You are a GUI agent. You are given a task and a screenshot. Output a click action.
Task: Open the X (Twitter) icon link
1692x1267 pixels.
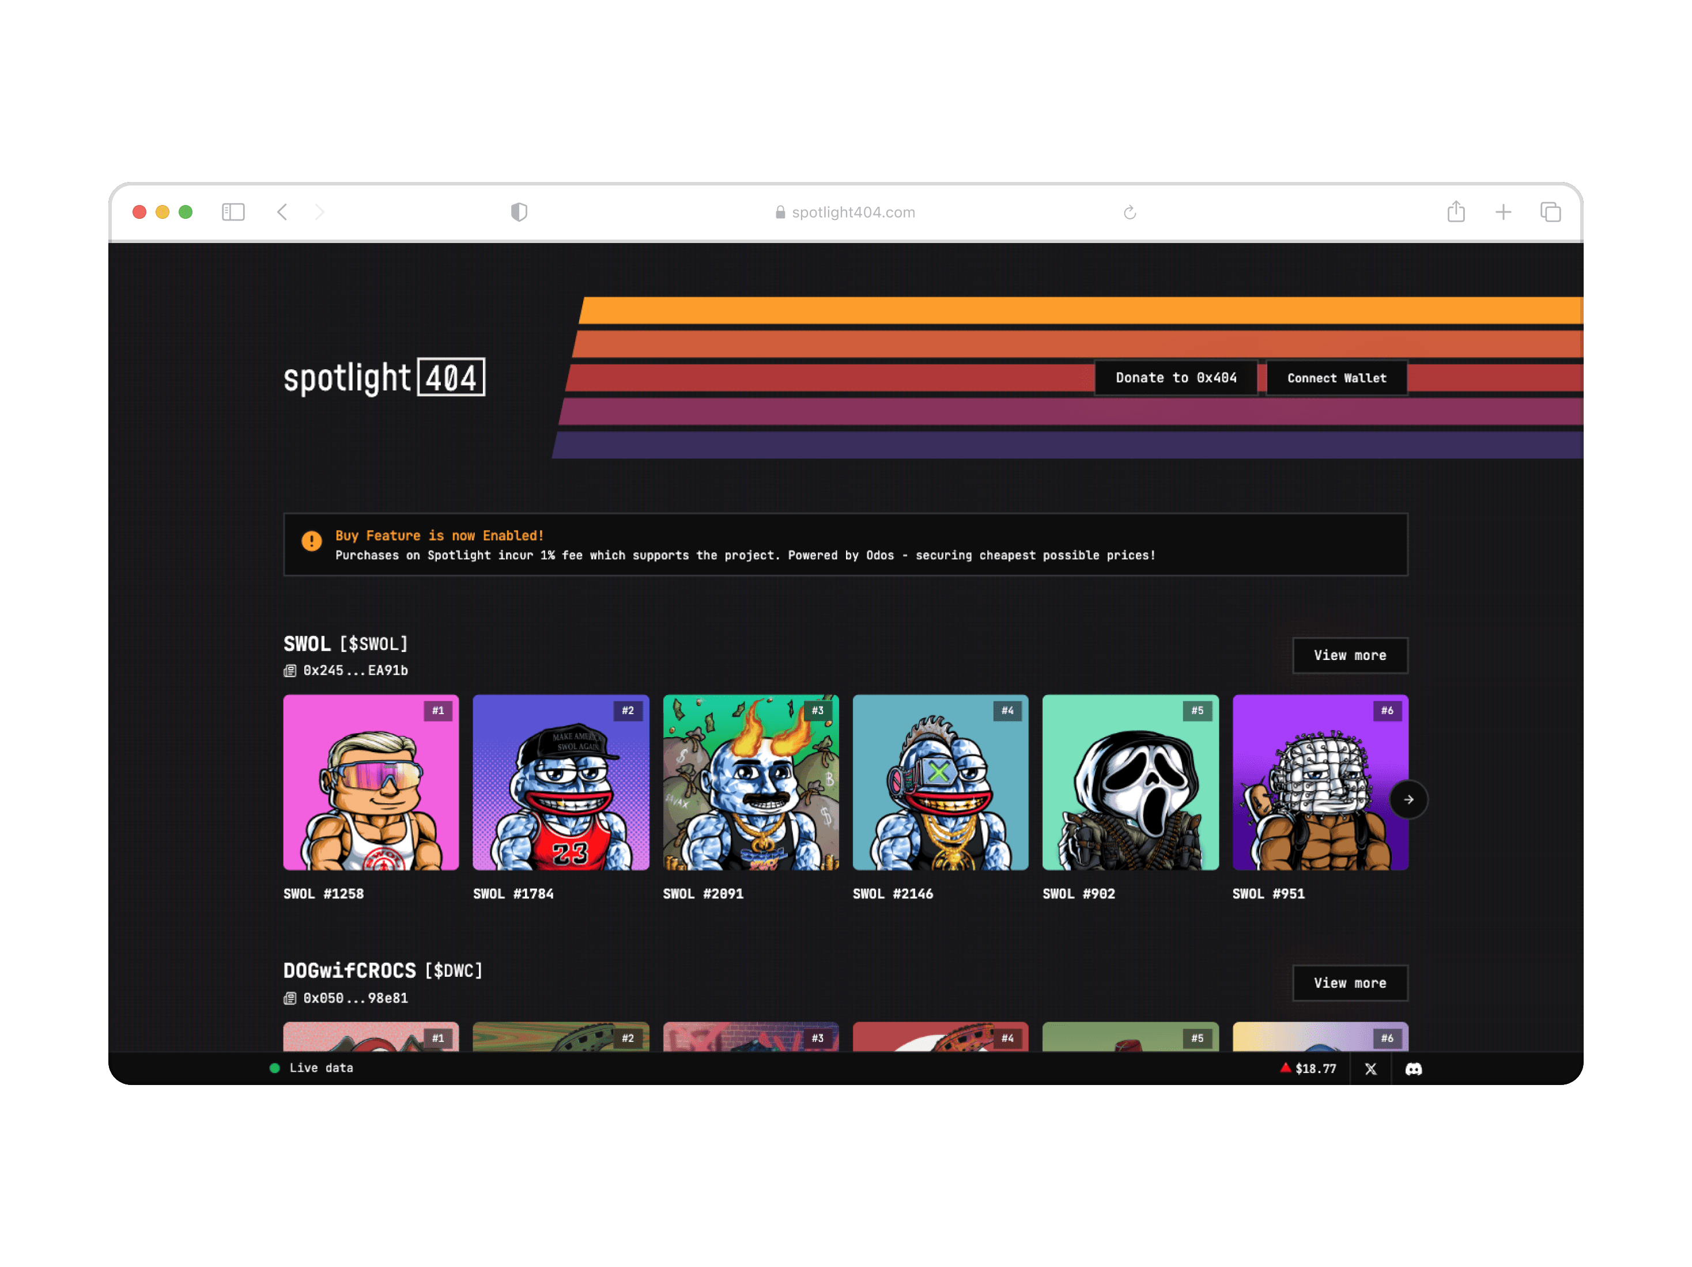coord(1370,1069)
